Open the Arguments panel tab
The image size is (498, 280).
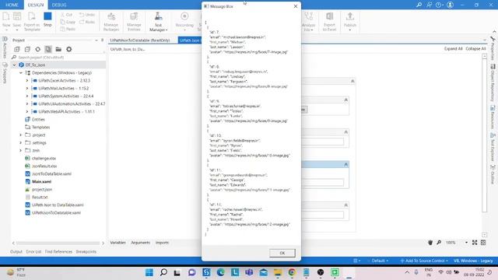click(x=140, y=243)
